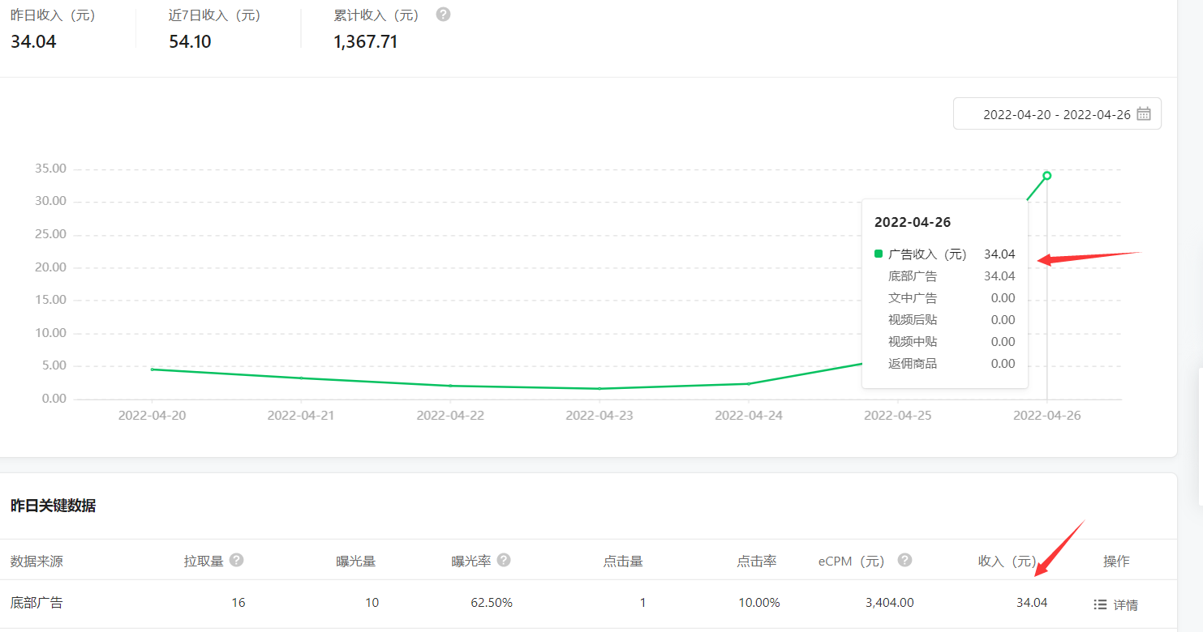Screen dimensions: 1203x632
Task: Click the 昨日关键数据 heading
Action: 53,506
